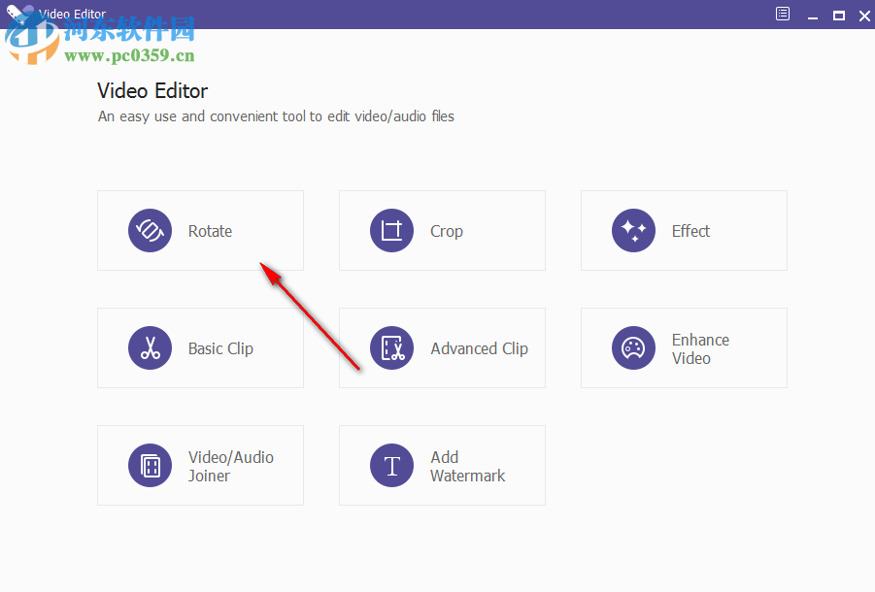Start Basic Clip editing

(200, 348)
